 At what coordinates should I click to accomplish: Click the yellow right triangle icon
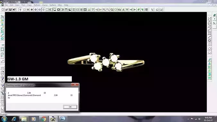[100, 10]
